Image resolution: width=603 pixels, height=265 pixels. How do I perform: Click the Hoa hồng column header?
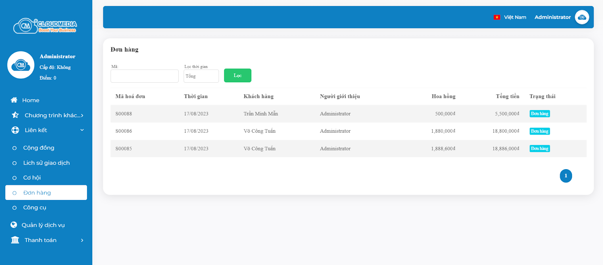coord(444,96)
